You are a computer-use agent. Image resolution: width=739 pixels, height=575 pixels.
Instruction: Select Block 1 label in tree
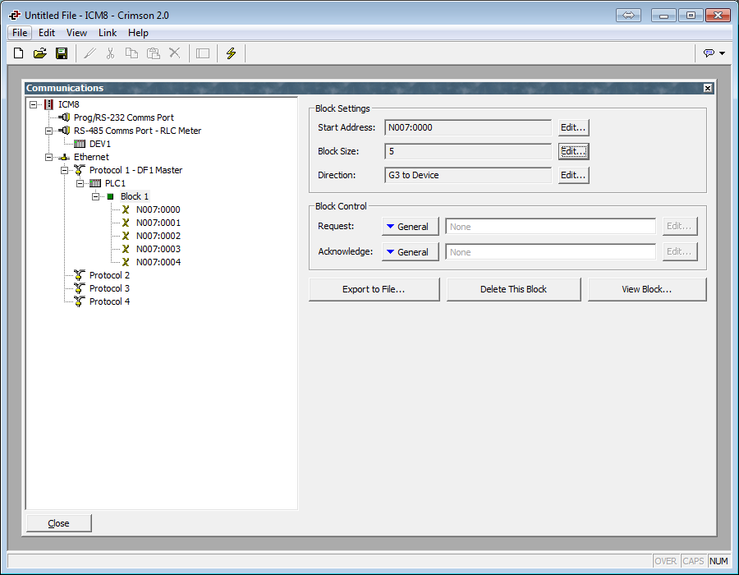coord(135,196)
